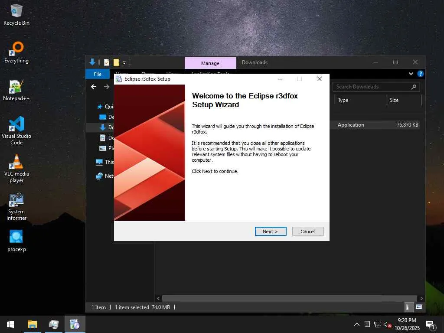Open the File tab in Downloads window
Image resolution: width=444 pixels, height=333 pixels.
pos(98,74)
